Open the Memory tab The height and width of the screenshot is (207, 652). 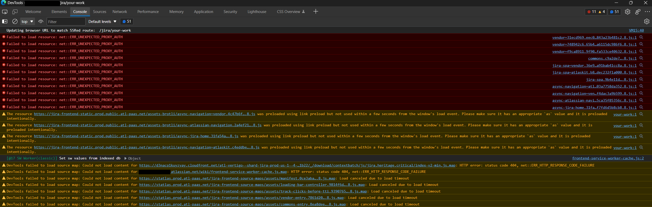click(x=177, y=12)
